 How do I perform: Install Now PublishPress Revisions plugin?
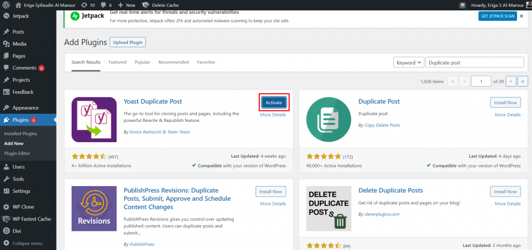point(271,191)
